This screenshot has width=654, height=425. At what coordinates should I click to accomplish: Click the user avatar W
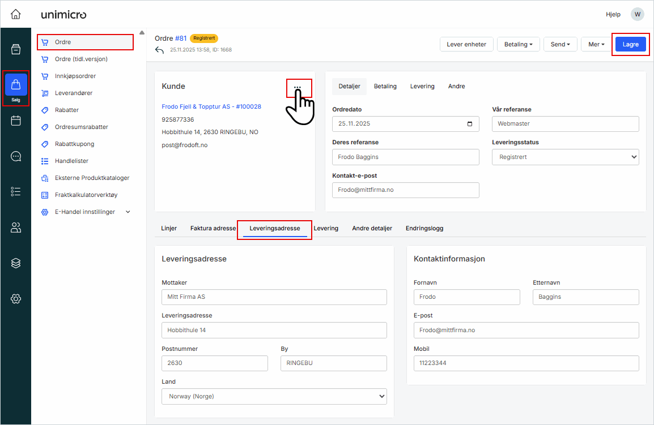638,14
